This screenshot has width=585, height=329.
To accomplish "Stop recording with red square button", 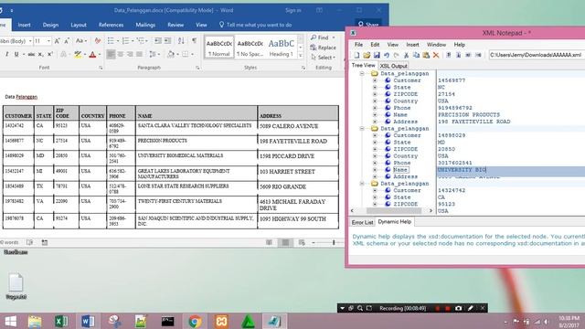I will (x=447, y=309).
